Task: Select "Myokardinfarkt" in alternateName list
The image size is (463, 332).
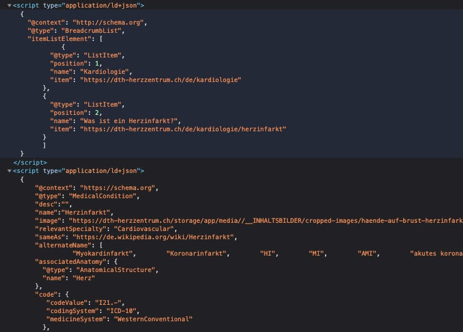Action: [97, 254]
